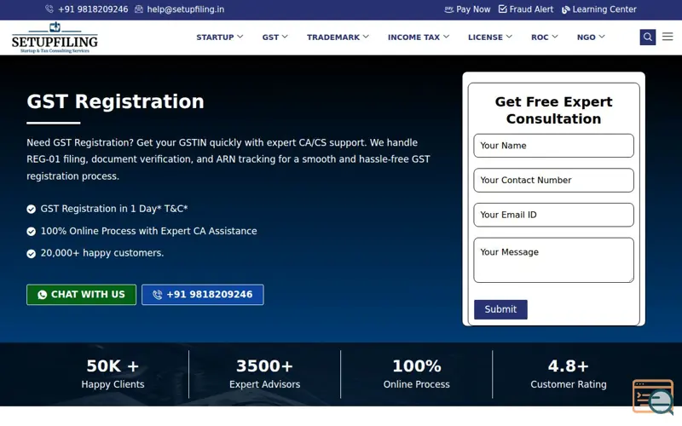Open the SETUPFILING logo home link
The image size is (682, 426).
[55, 37]
